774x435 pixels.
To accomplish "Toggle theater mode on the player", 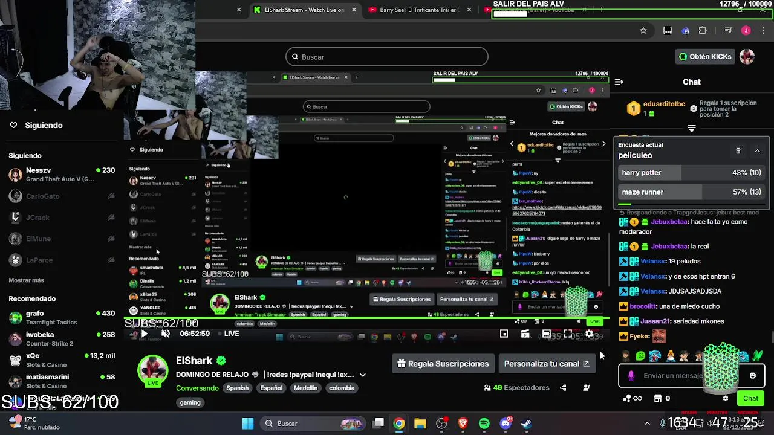I will pyautogui.click(x=547, y=334).
